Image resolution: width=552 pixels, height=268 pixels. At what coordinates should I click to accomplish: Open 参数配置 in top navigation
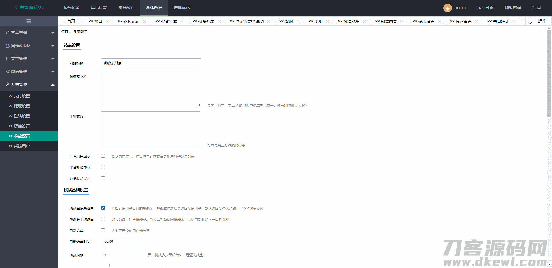(x=71, y=8)
